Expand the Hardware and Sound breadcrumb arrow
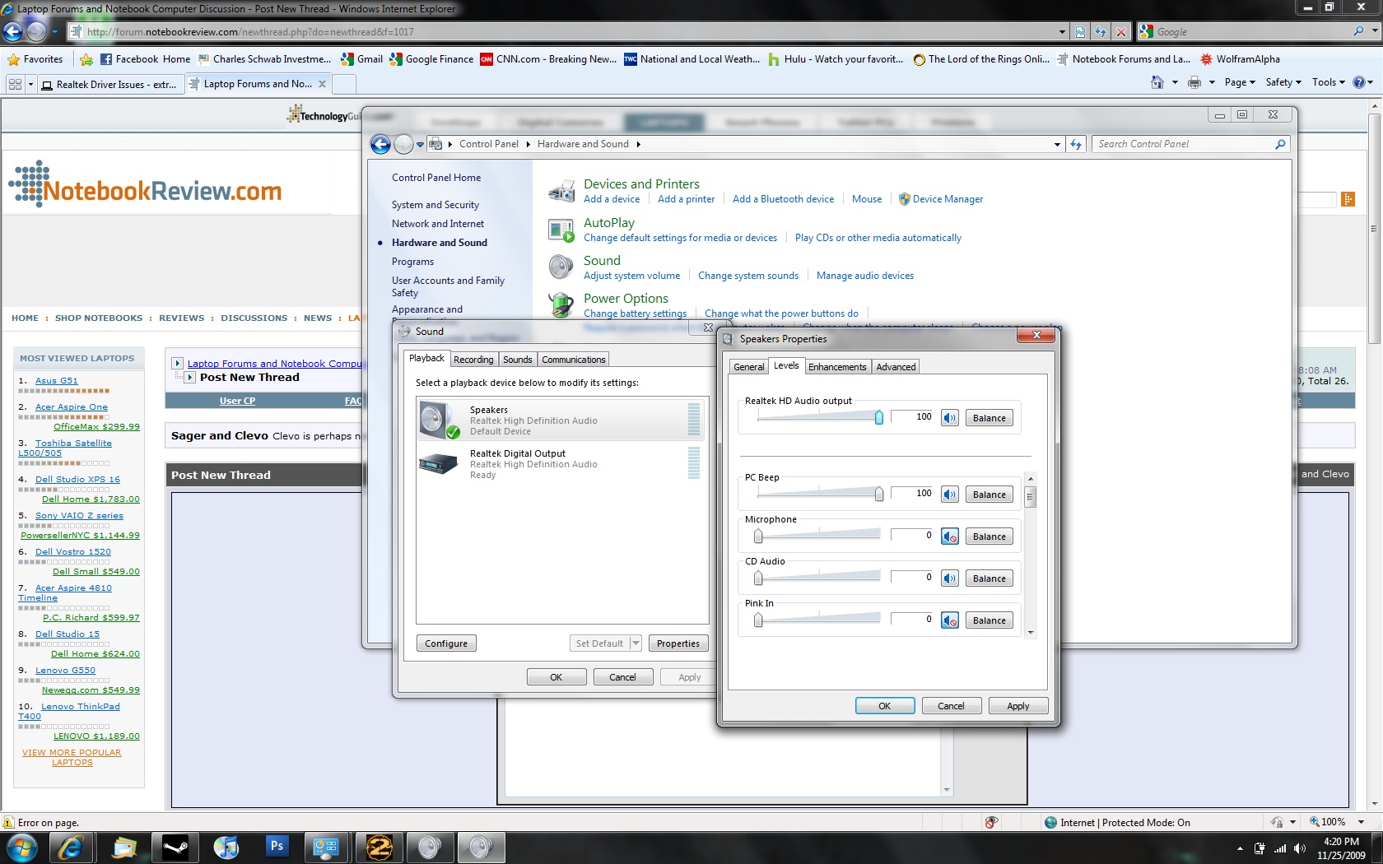 pos(638,144)
